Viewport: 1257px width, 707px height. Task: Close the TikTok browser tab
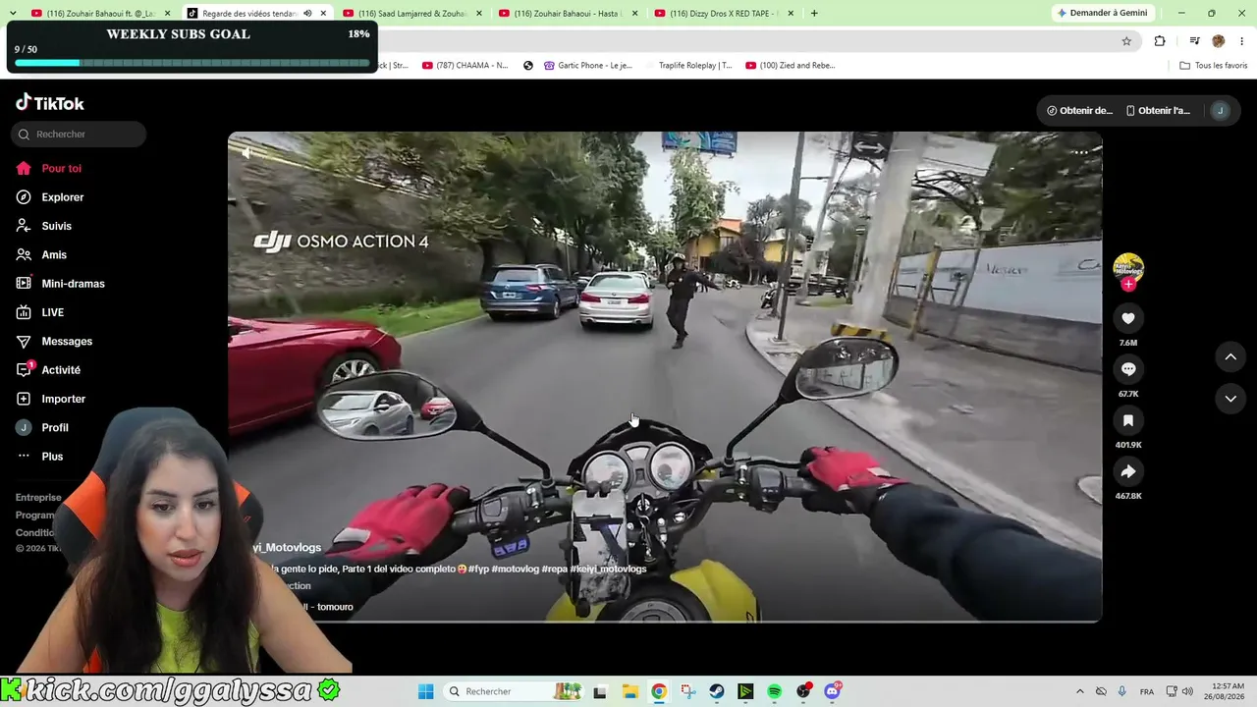[x=323, y=13]
